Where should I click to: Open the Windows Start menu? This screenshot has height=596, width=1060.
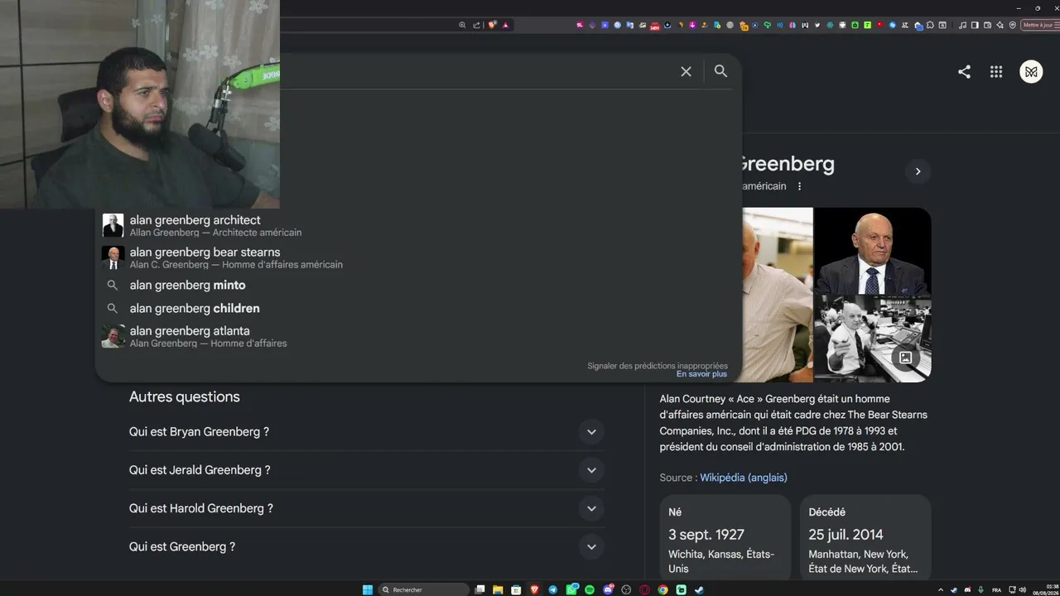[x=368, y=589]
